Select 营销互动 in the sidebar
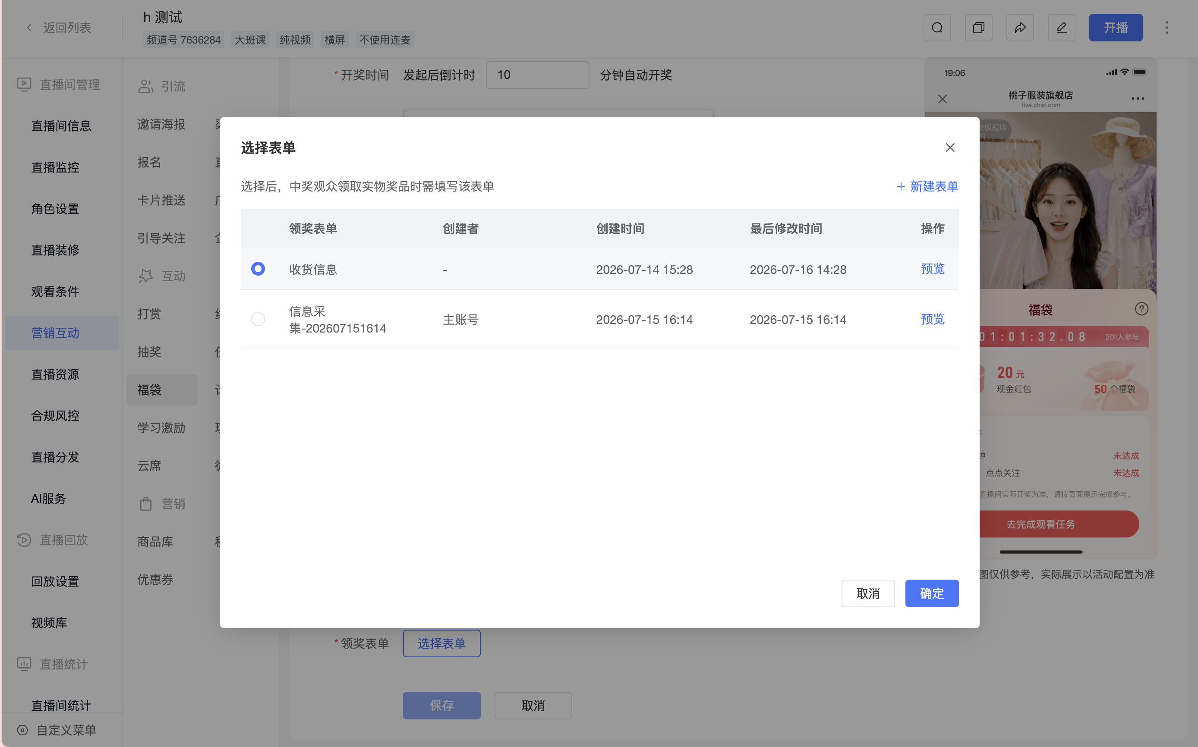 62,333
